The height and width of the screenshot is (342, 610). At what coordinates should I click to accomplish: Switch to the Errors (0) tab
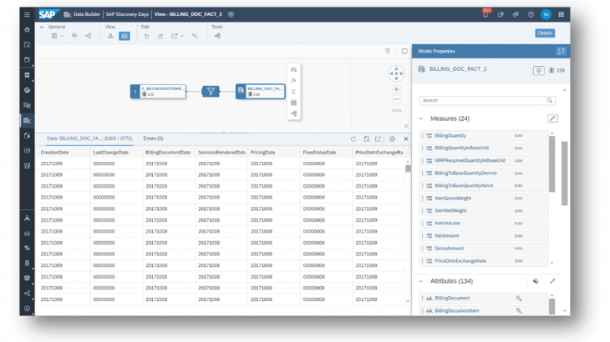pyautogui.click(x=153, y=138)
